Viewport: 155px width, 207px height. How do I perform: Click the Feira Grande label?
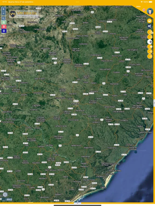(x=73, y=120)
